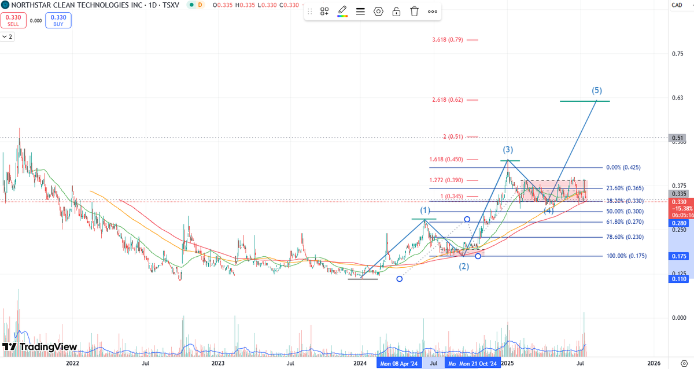
Task: Open line style thickness options
Action: click(361, 12)
